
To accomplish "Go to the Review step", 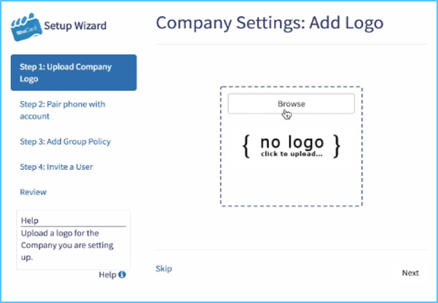I will click(33, 192).
